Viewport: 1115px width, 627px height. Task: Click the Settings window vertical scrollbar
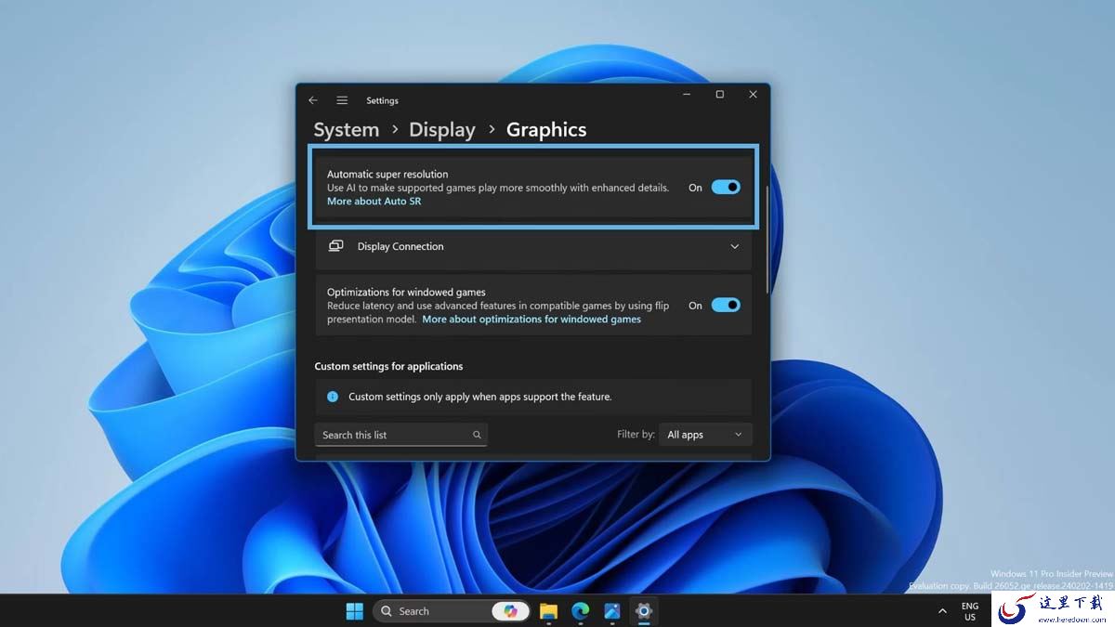pyautogui.click(x=767, y=239)
